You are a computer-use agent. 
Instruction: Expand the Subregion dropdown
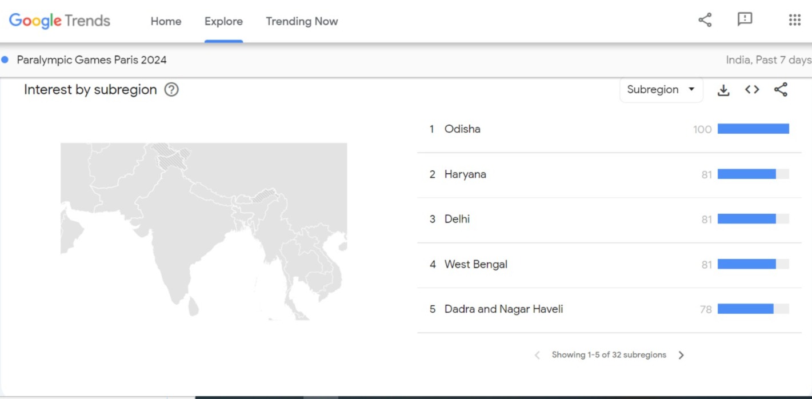point(661,90)
